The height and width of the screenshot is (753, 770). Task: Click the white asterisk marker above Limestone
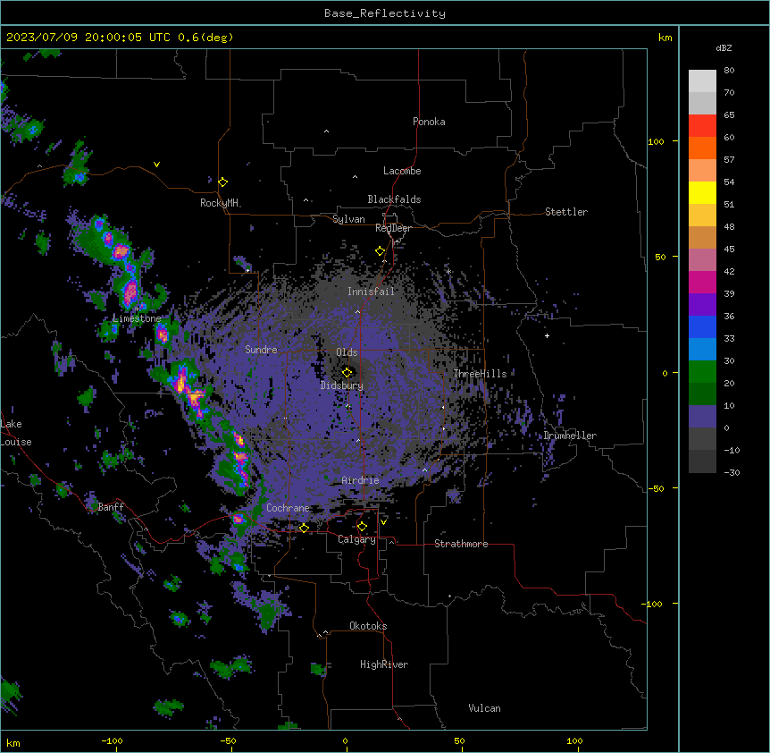(138, 309)
